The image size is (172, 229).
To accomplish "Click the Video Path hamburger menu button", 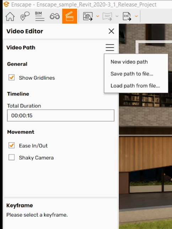I will [110, 47].
